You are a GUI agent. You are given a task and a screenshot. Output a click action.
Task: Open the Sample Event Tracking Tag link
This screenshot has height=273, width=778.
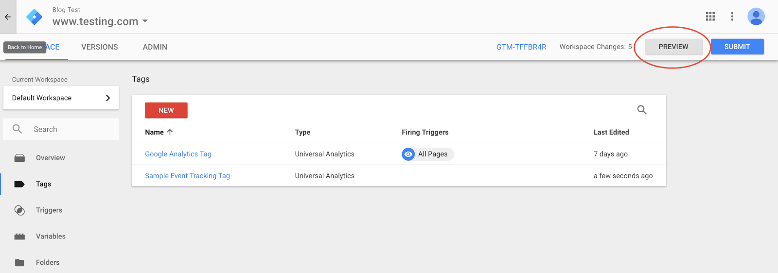[187, 176]
